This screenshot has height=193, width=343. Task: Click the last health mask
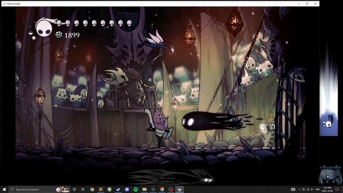(x=129, y=23)
